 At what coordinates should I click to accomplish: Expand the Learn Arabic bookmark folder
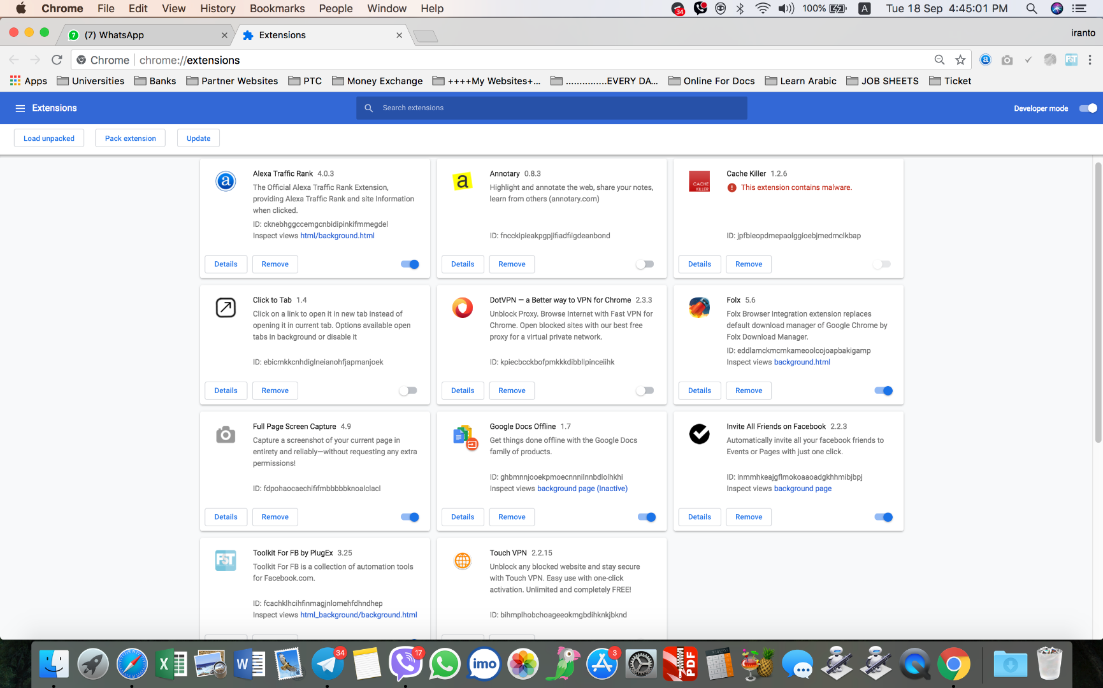pos(801,81)
